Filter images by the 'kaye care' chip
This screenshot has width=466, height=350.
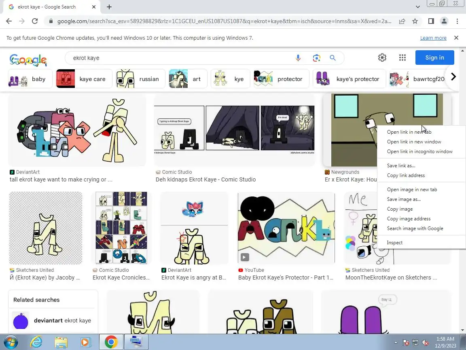coord(84,79)
